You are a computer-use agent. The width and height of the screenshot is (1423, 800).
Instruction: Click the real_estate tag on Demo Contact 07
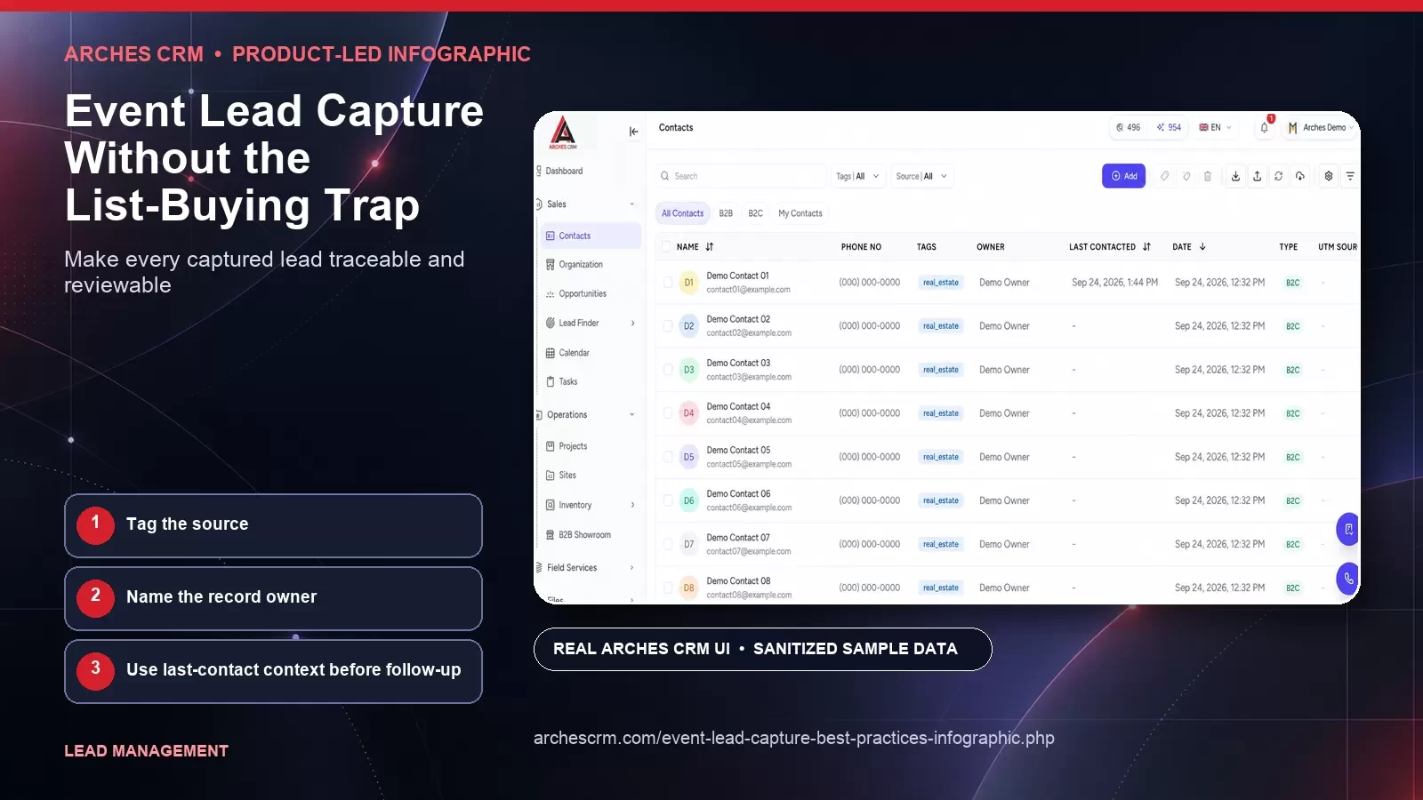[x=940, y=544]
